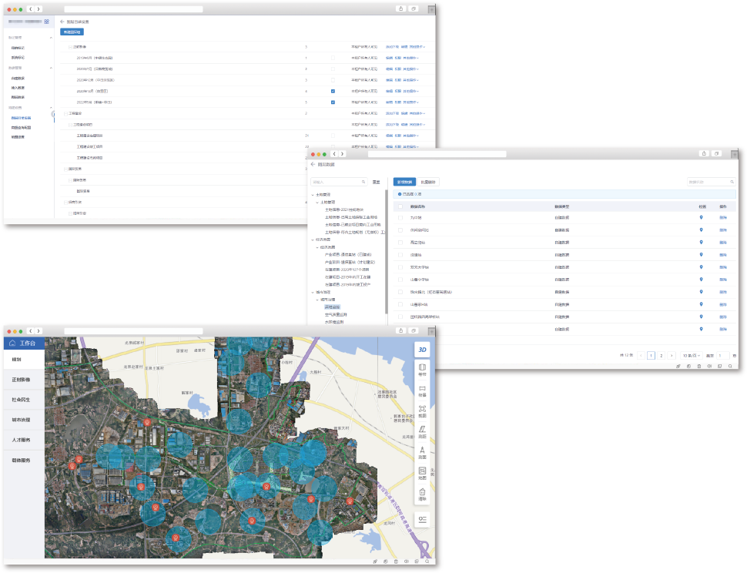Click location pin icon for 九中站 row
This screenshot has width=747, height=573.
click(x=701, y=218)
